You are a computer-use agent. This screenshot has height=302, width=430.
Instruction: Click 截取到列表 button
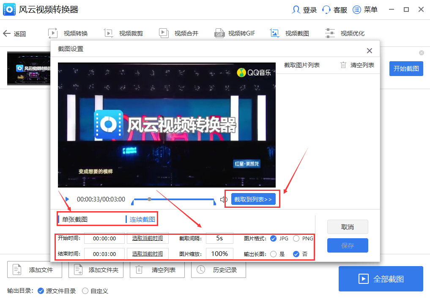253,199
